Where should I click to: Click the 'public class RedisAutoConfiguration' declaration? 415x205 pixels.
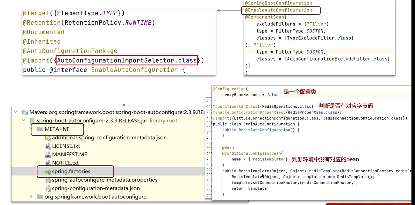[x=257, y=124]
